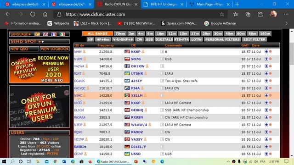Reload the dxfuncluster page

(33, 14)
